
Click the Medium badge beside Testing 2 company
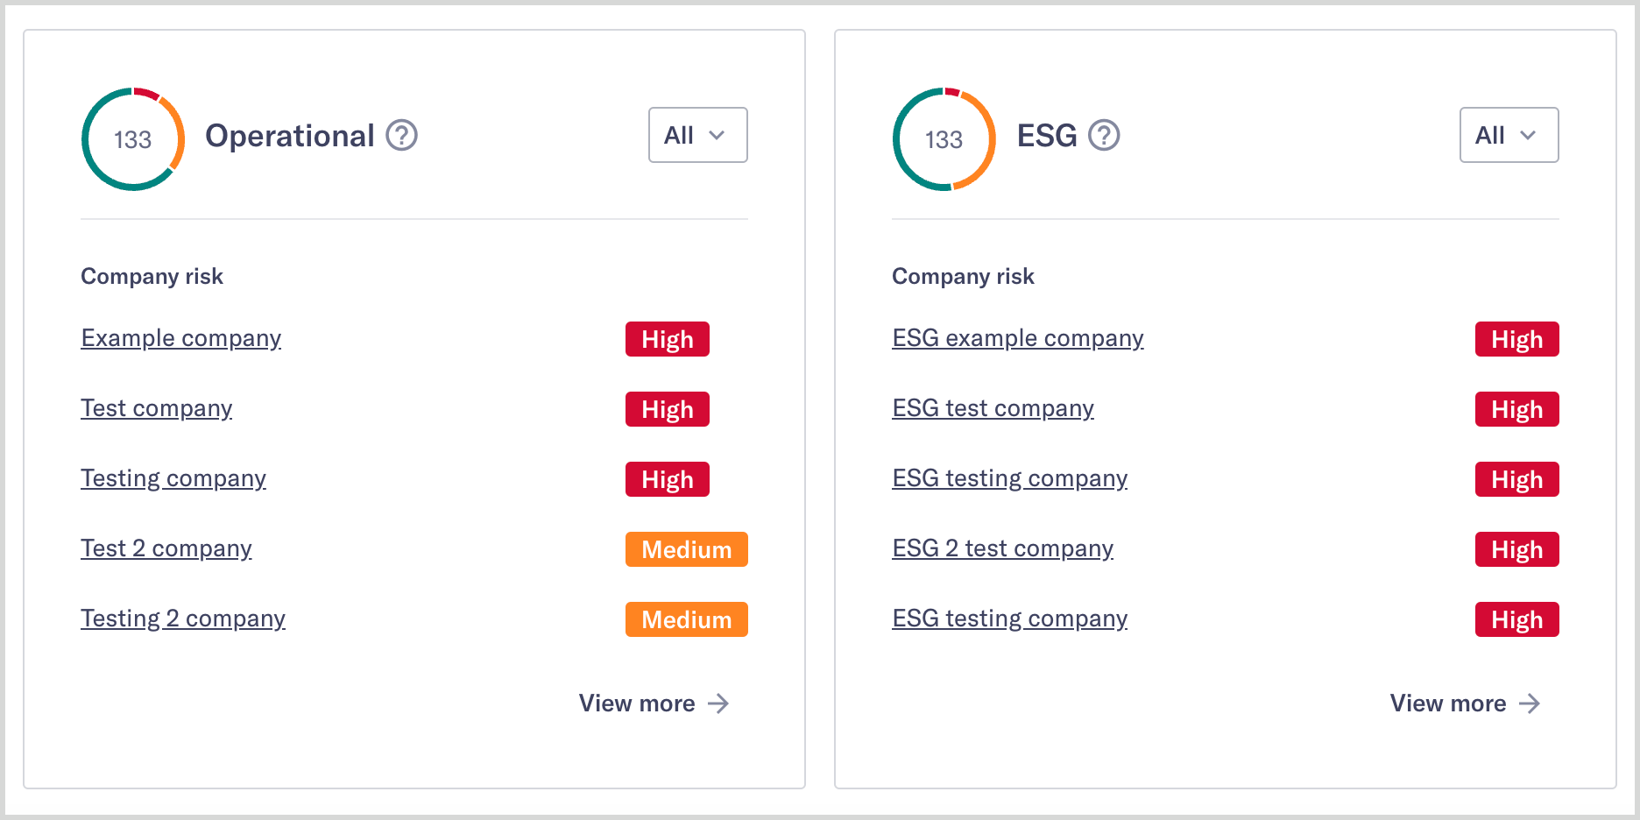[686, 619]
